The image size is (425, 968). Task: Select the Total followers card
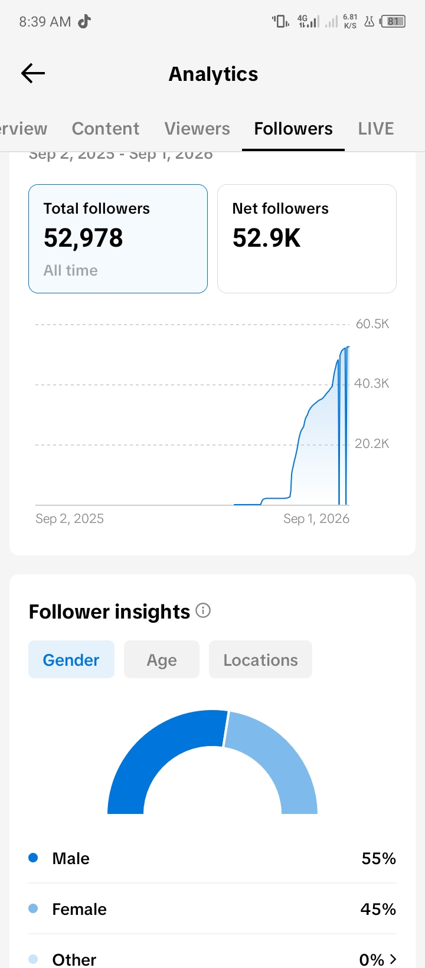pyautogui.click(x=118, y=238)
